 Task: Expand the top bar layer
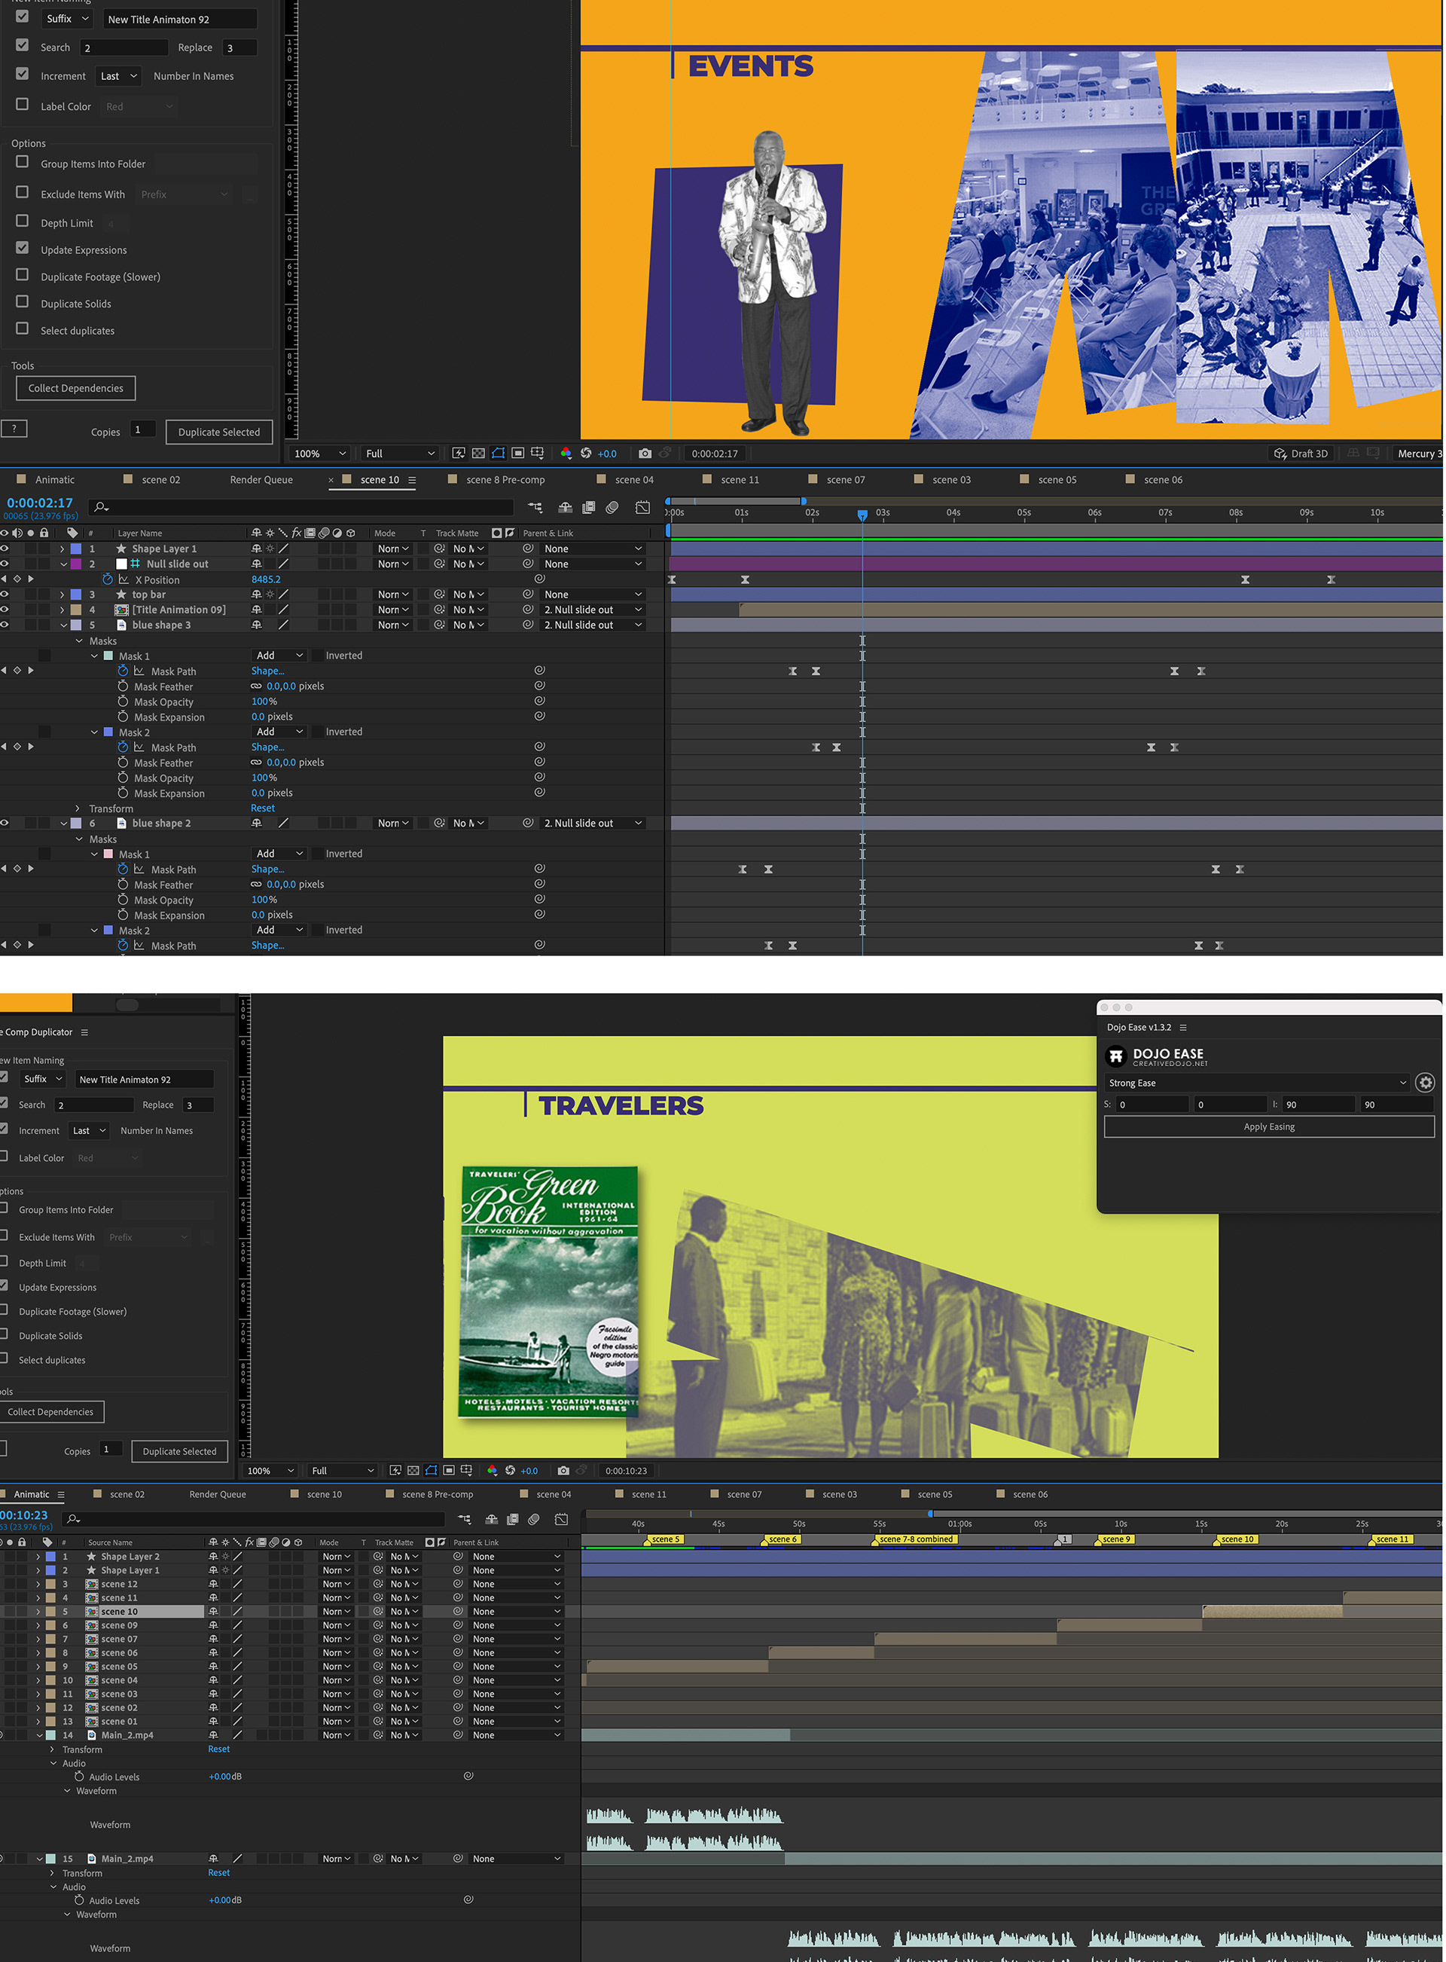pos(63,594)
